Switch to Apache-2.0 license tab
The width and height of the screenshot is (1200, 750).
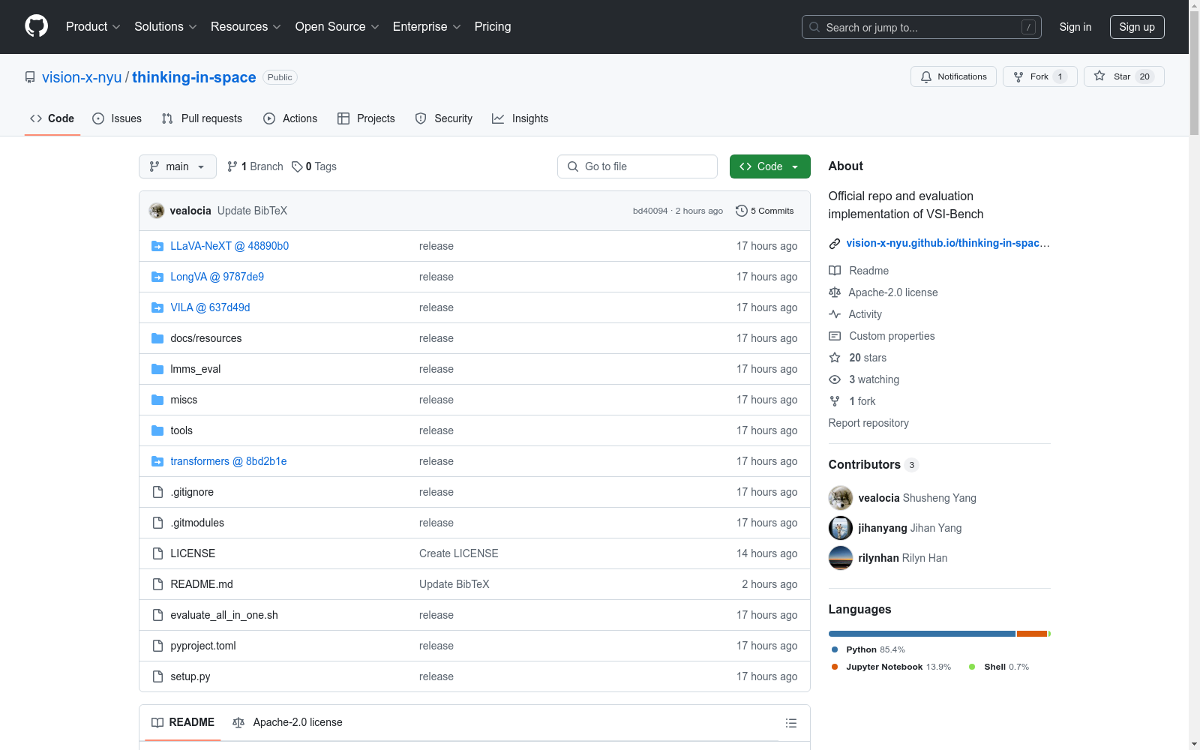coord(288,722)
